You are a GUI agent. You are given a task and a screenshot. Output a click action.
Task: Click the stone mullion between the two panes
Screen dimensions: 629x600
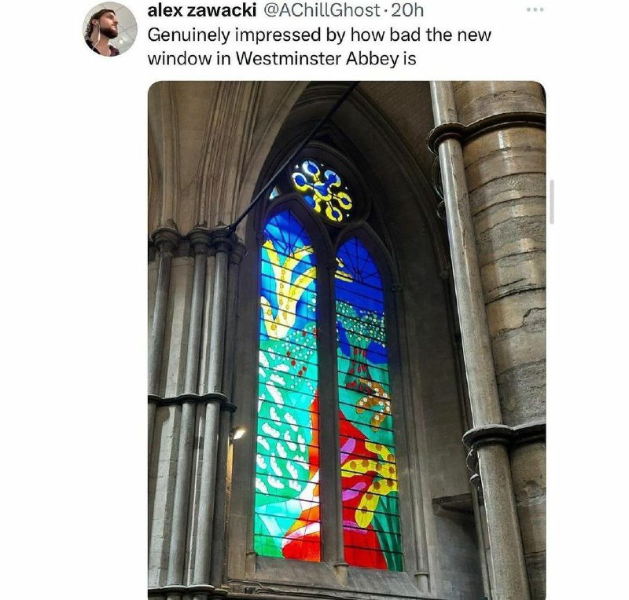pos(329,402)
